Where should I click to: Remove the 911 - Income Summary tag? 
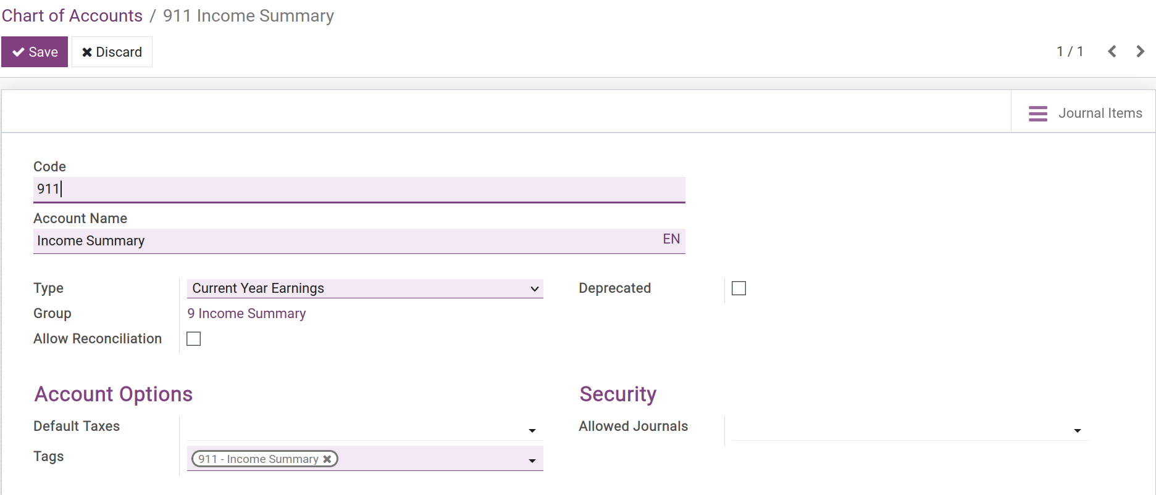point(327,459)
